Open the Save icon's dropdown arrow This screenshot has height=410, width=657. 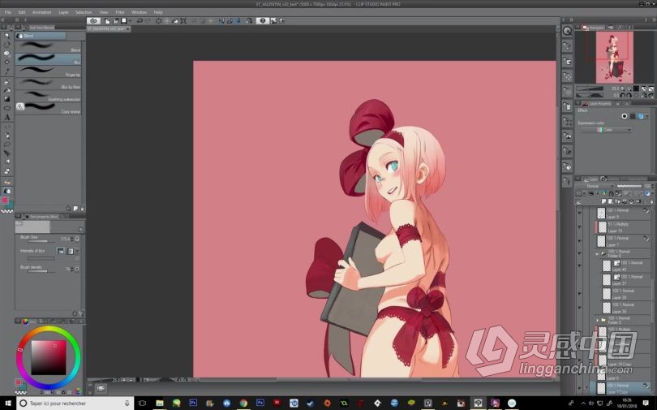click(x=131, y=21)
